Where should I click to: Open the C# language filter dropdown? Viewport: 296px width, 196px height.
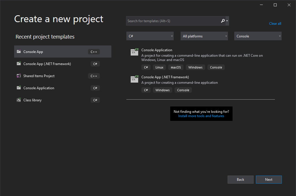click(150, 36)
